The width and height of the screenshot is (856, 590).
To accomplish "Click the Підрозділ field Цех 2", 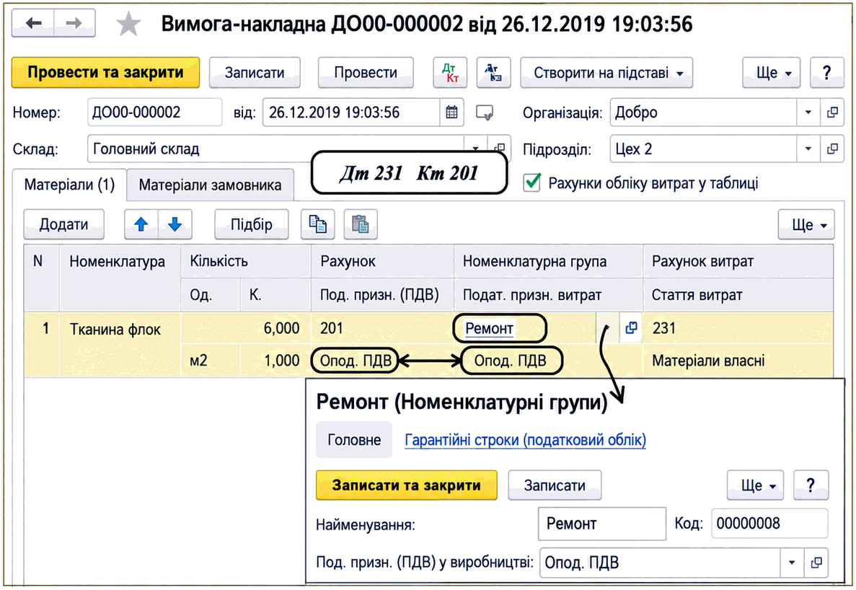I will pyautogui.click(x=703, y=149).
